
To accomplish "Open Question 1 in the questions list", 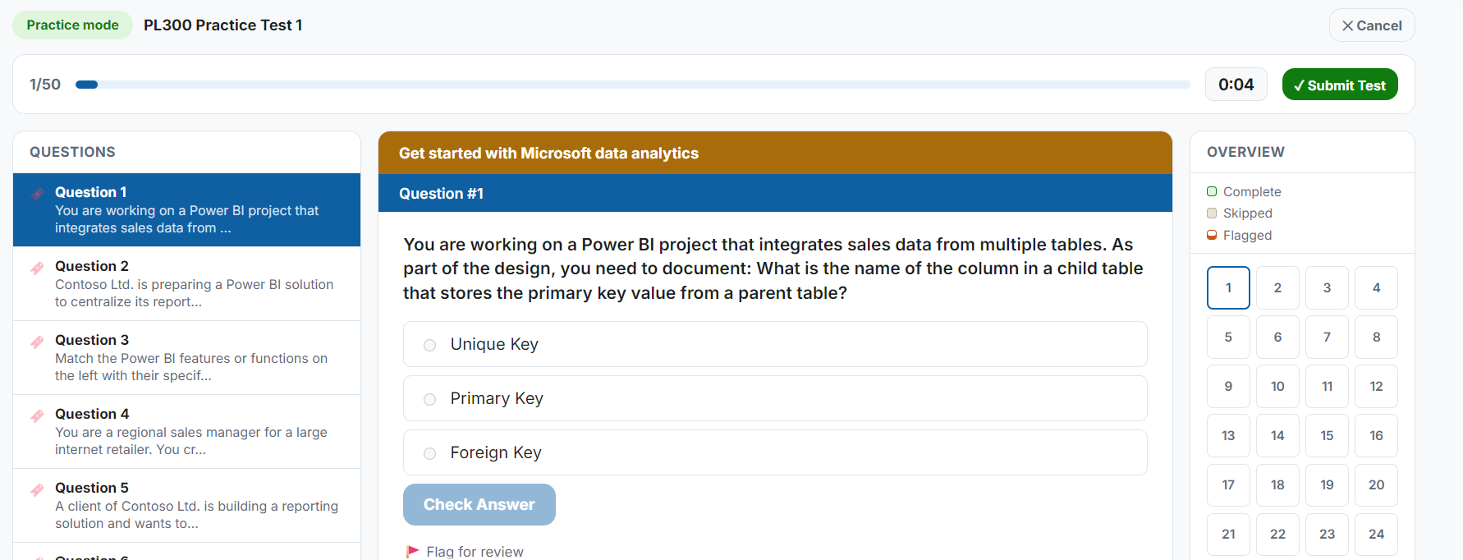I will pyautogui.click(x=187, y=209).
